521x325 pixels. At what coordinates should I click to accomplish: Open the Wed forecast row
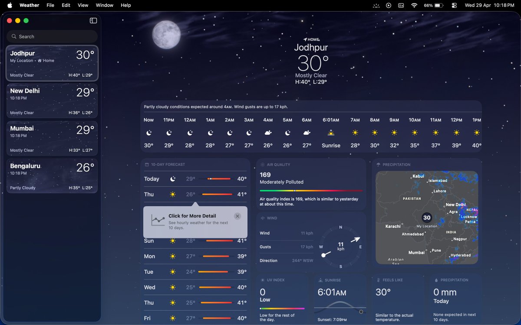[x=195, y=287]
